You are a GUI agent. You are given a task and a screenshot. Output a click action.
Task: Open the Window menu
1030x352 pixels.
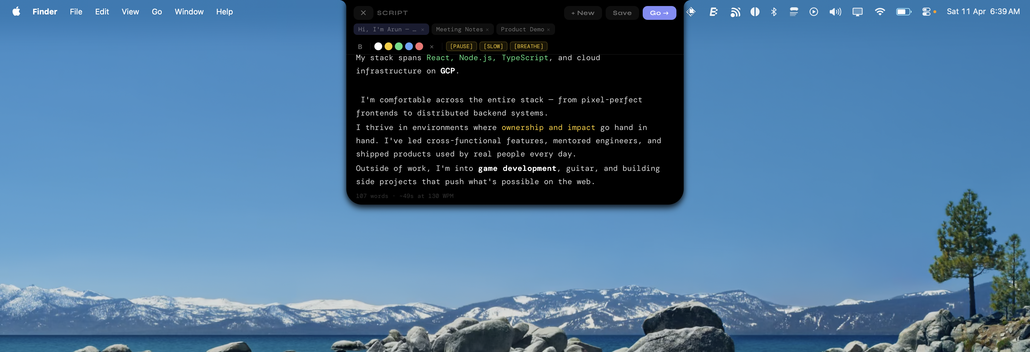[189, 12]
